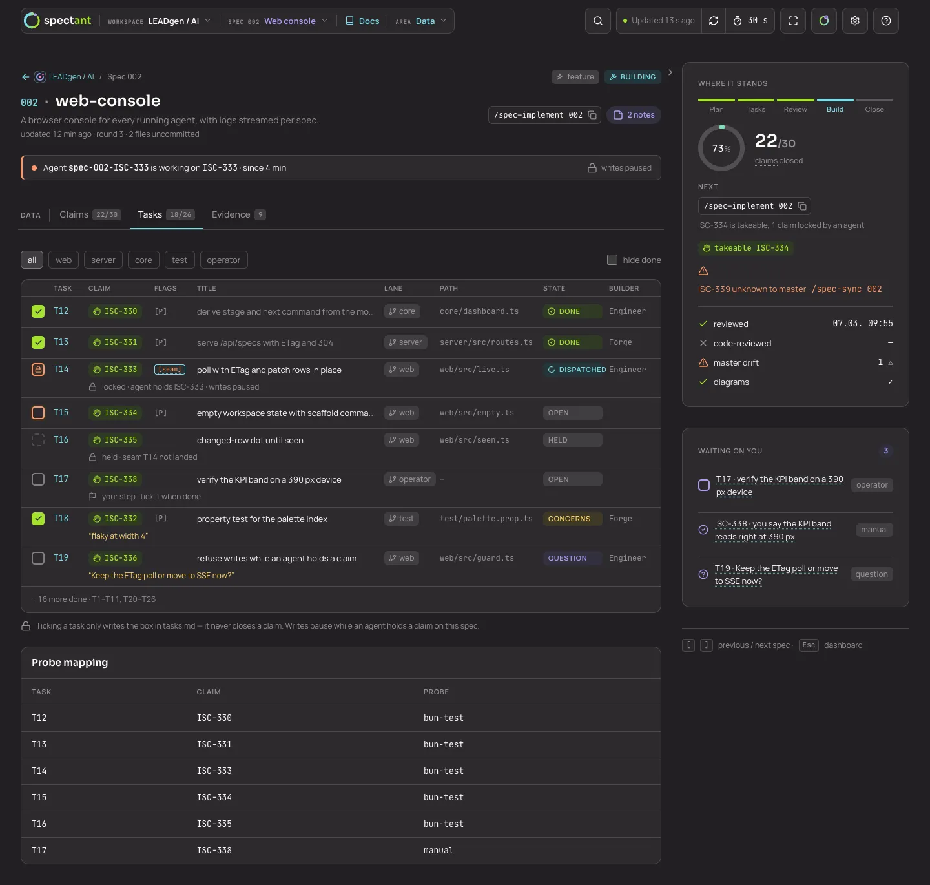This screenshot has height=885, width=930.
Task: Click the locked T14 checkbox
Action: [38, 370]
